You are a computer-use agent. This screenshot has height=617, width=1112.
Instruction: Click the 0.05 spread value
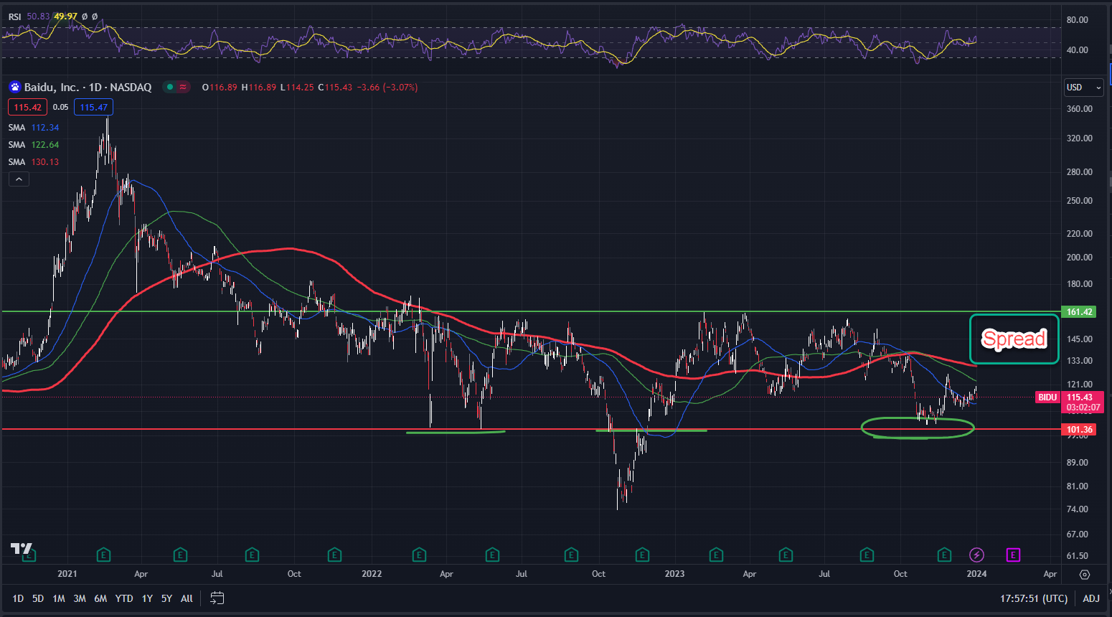[60, 107]
